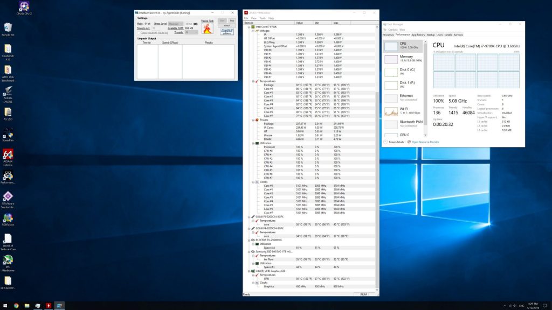Image resolution: width=552 pixels, height=310 pixels.
Task: Open the notification center in the system tray
Action: tap(544, 306)
